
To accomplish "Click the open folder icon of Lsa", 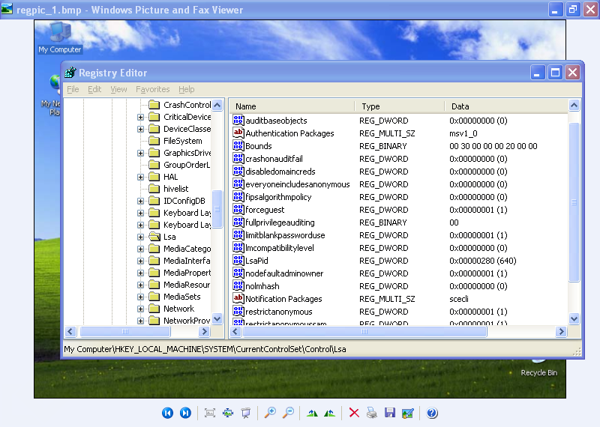I will [154, 237].
